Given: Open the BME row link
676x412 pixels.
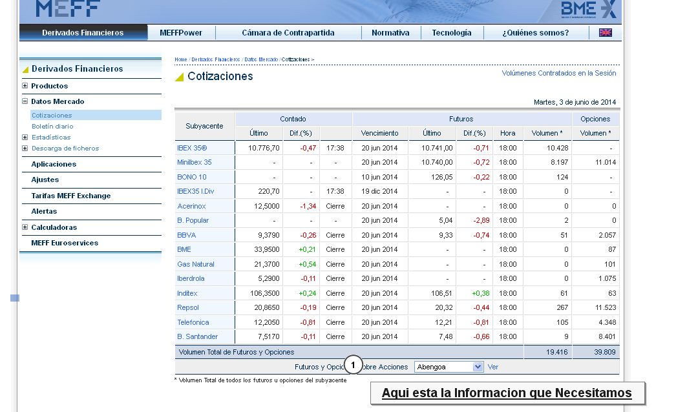Looking at the screenshot, I should (x=184, y=249).
